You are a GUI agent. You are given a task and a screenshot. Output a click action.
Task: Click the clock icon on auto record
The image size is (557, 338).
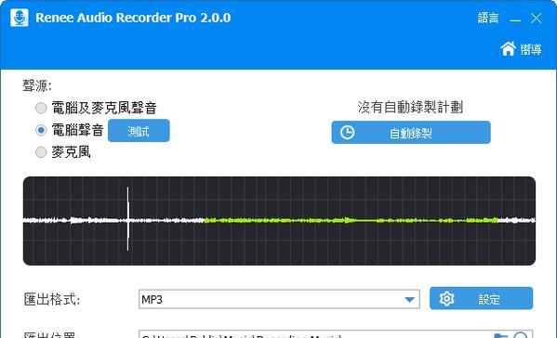(347, 133)
